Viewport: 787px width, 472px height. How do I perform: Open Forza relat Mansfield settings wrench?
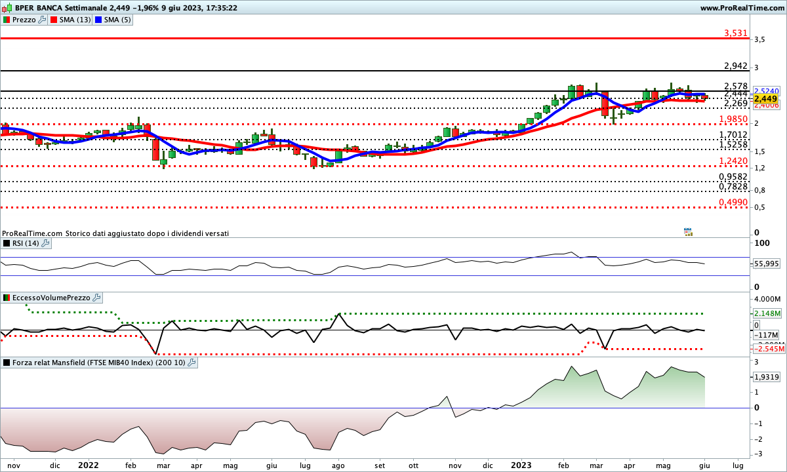click(x=192, y=362)
